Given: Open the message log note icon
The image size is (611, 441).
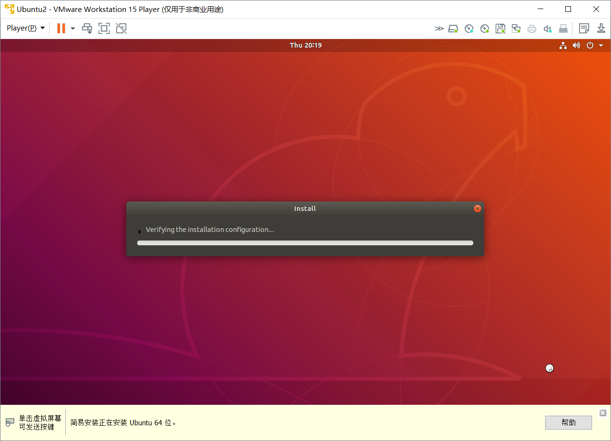Looking at the screenshot, I should [584, 29].
